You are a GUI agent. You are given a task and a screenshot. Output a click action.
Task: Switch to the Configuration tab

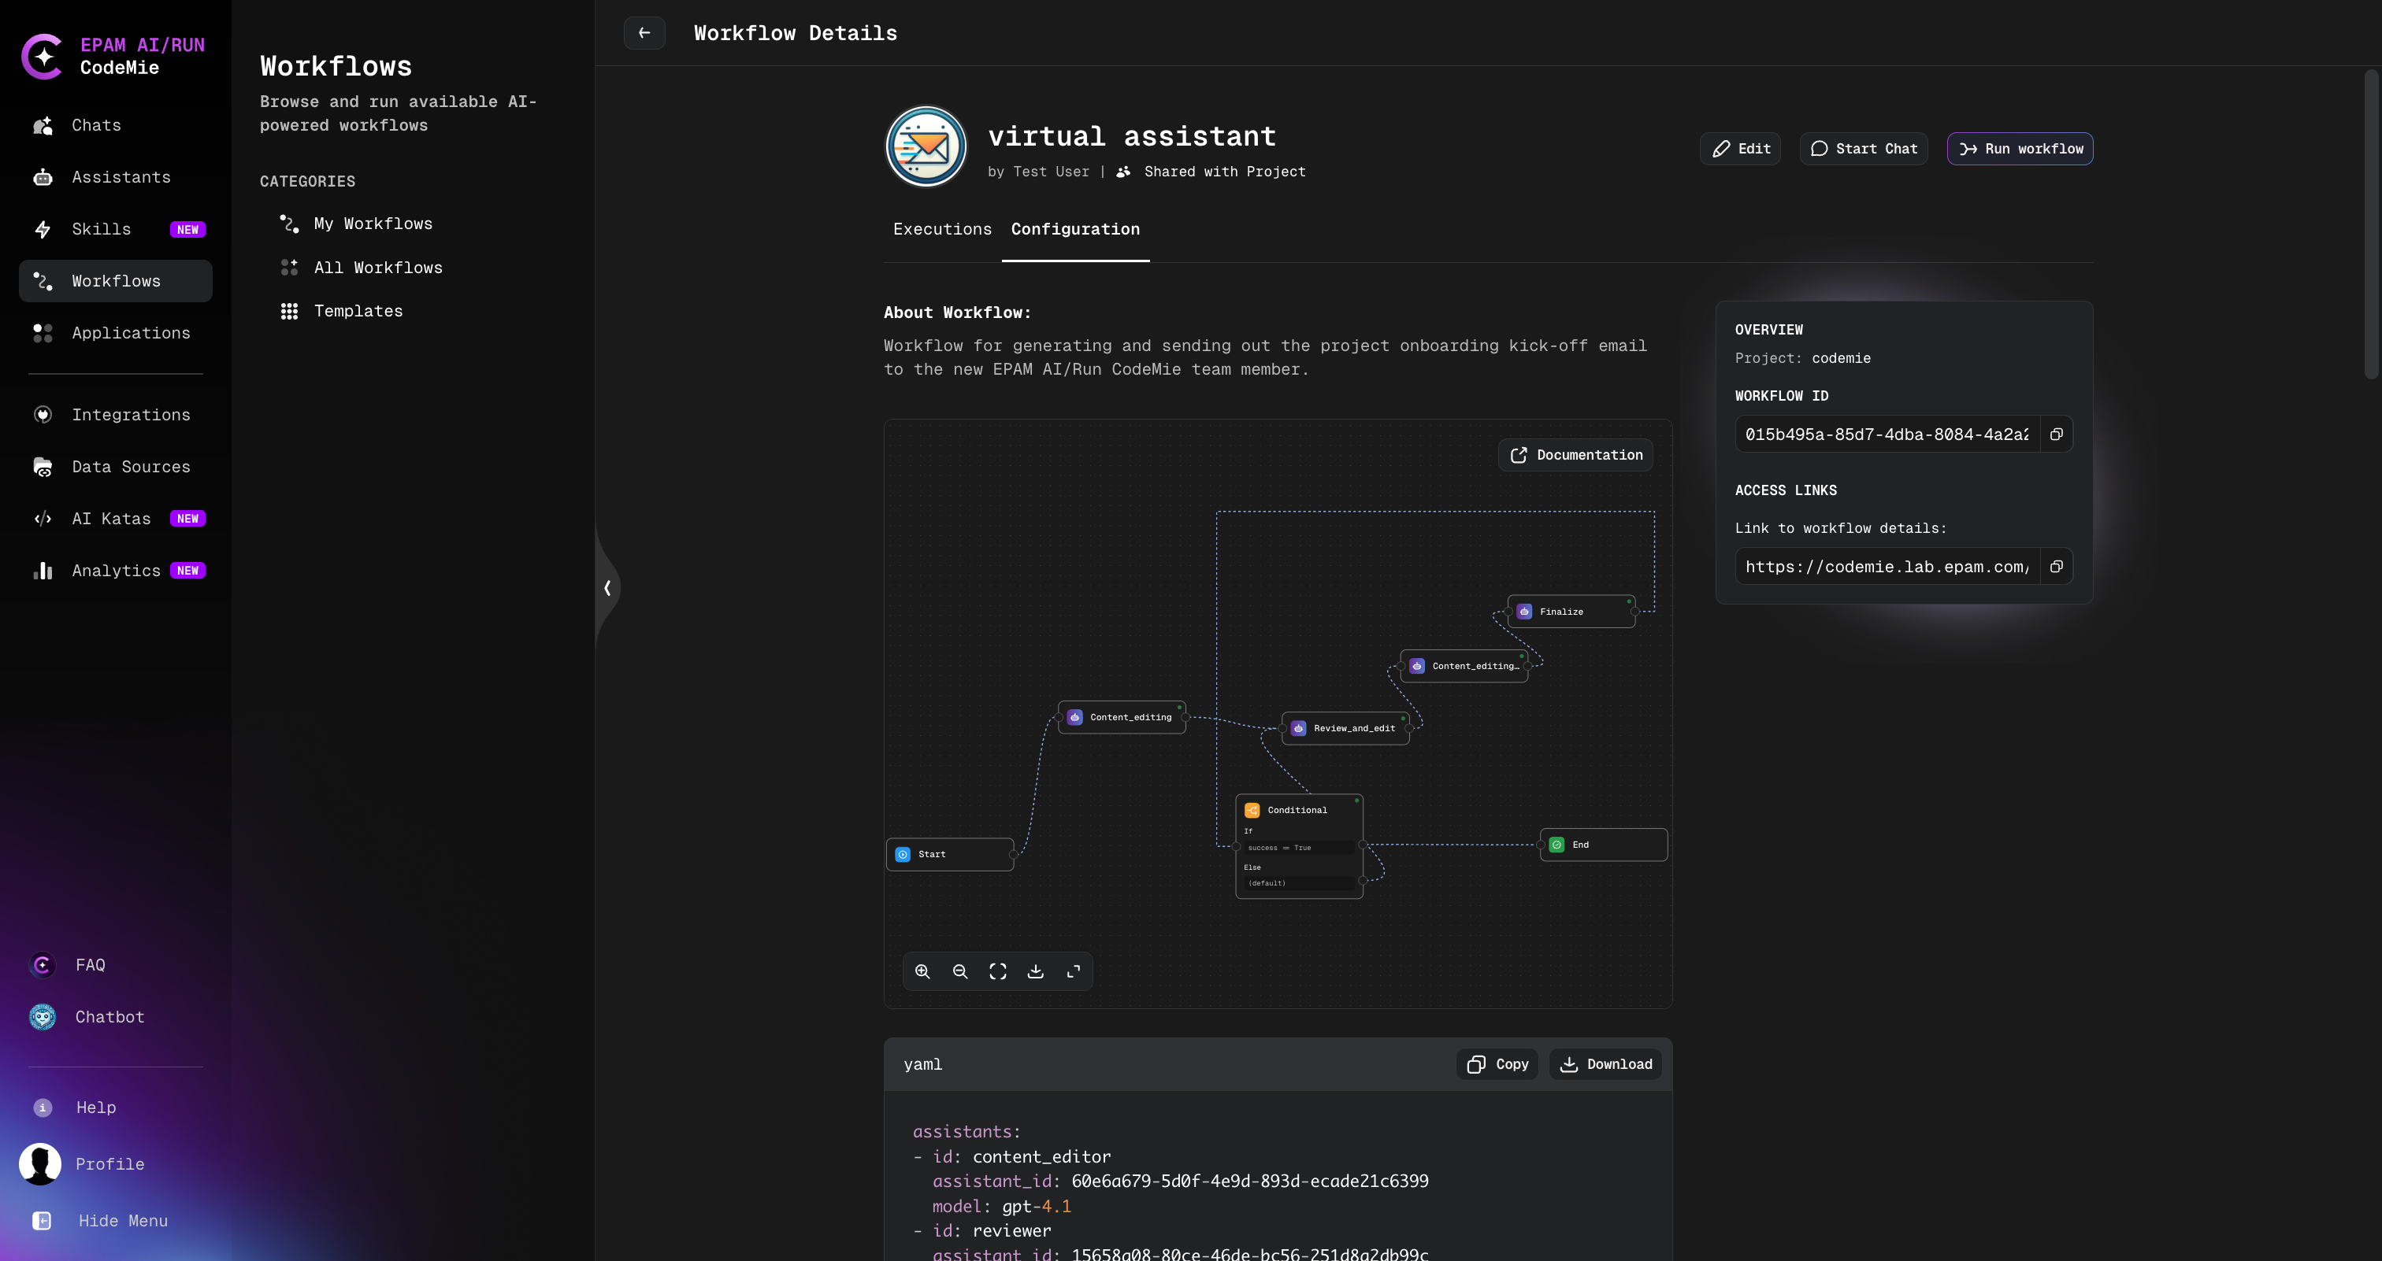[x=1075, y=229]
